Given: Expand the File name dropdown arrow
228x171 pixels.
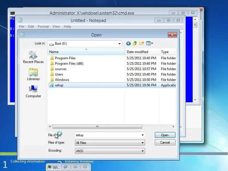Looking at the screenshot, I should (143, 135).
